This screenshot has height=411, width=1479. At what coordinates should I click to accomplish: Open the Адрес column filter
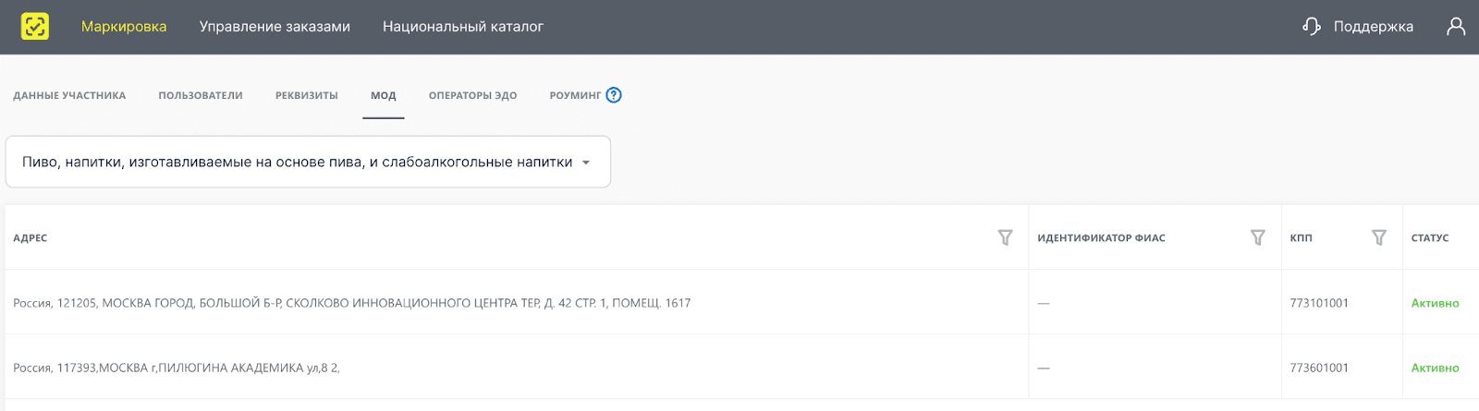tap(1005, 238)
